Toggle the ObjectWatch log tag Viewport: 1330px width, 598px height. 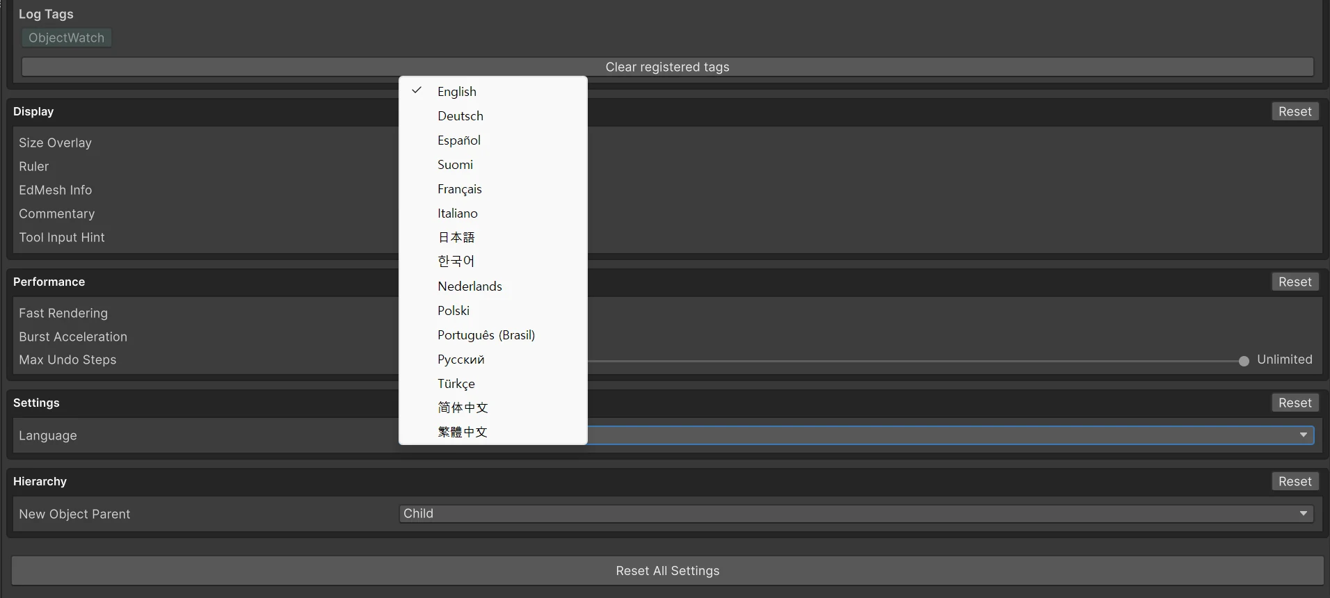tap(67, 38)
